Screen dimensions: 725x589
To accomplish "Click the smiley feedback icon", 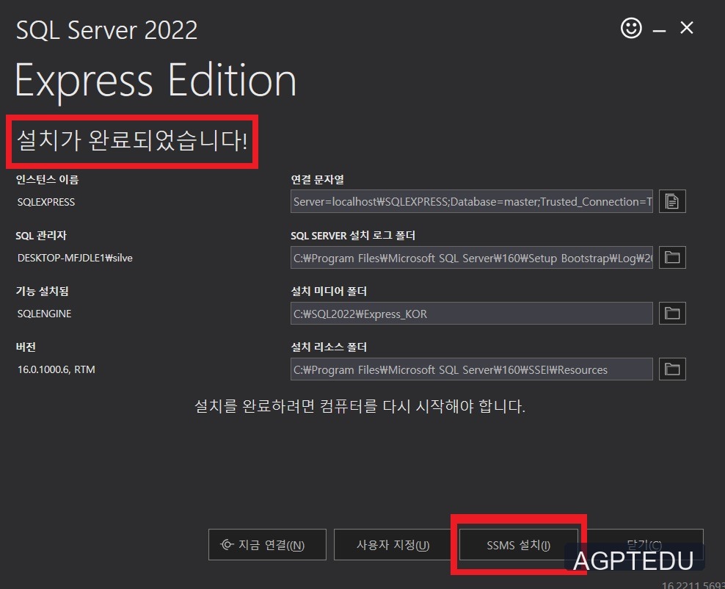I will tap(630, 28).
